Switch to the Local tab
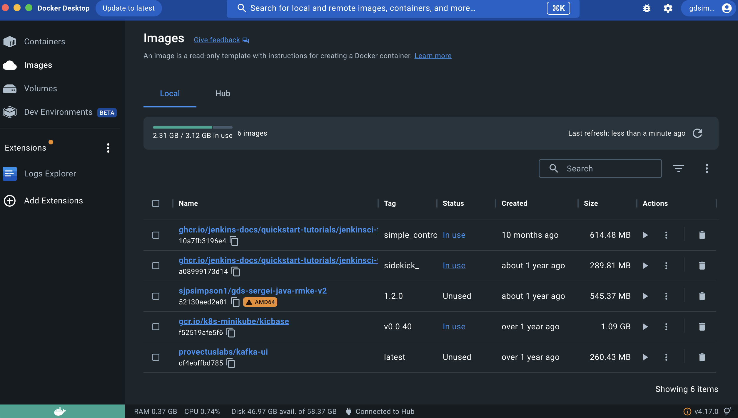This screenshot has height=418, width=738. point(170,94)
